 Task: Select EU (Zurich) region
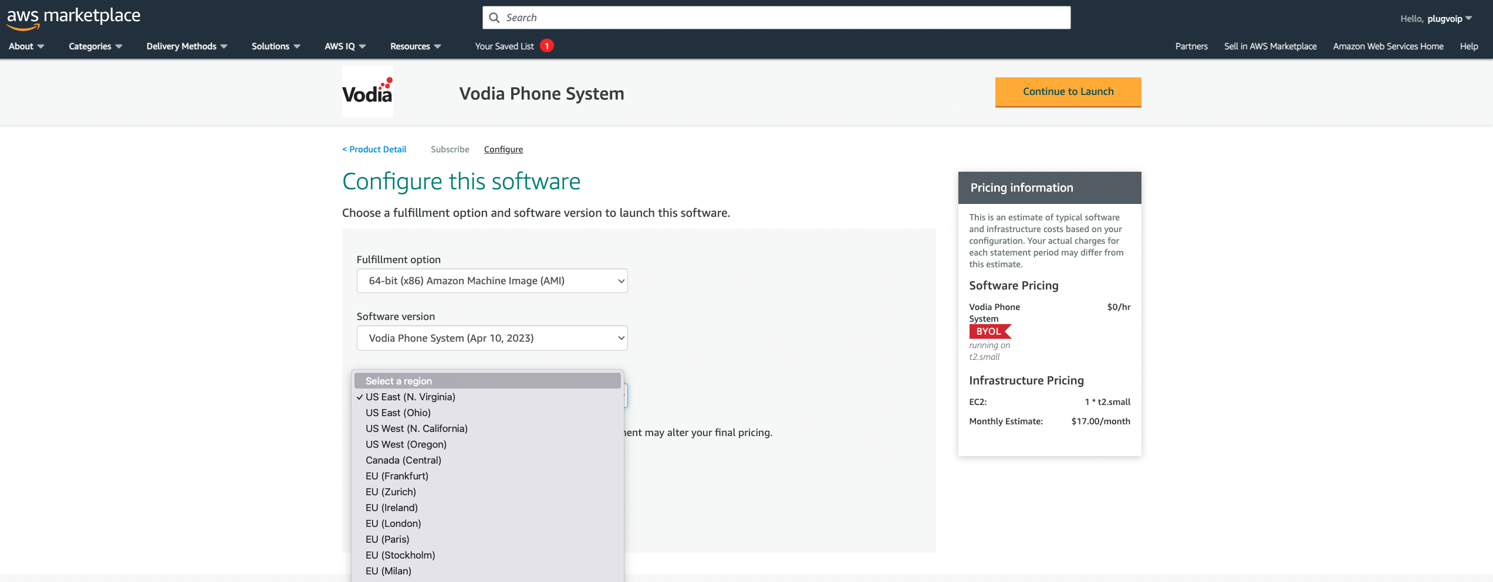click(x=487, y=492)
